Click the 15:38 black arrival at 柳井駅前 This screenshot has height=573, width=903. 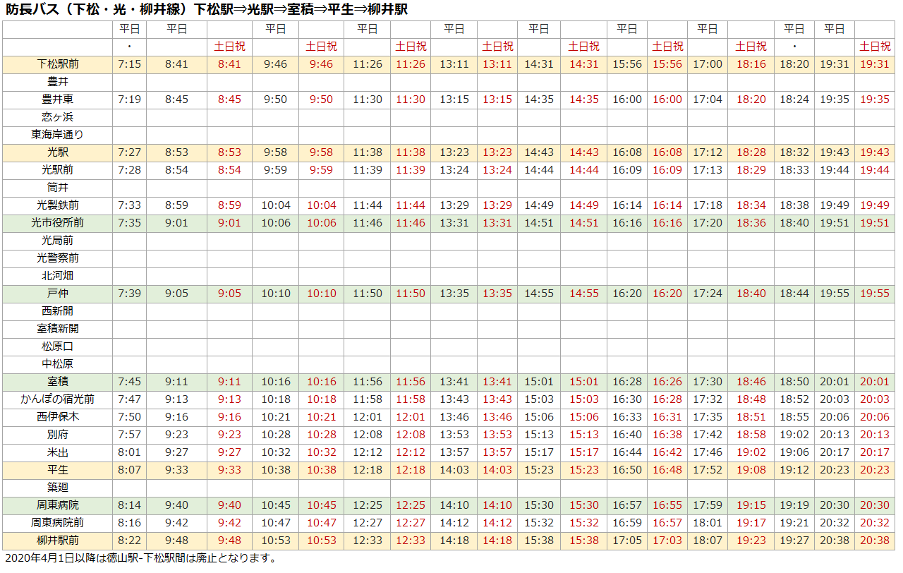click(x=539, y=541)
